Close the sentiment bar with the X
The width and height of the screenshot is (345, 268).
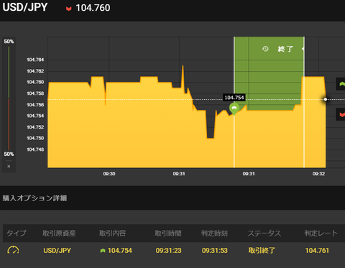(9, 166)
